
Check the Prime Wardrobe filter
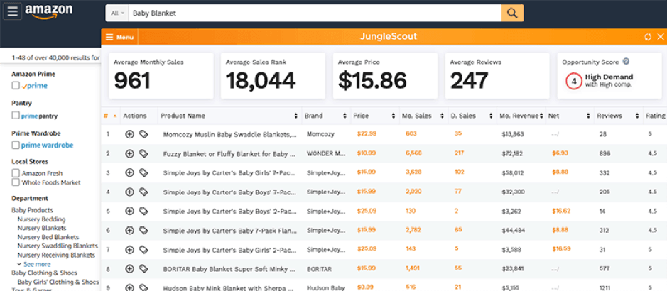16,145
